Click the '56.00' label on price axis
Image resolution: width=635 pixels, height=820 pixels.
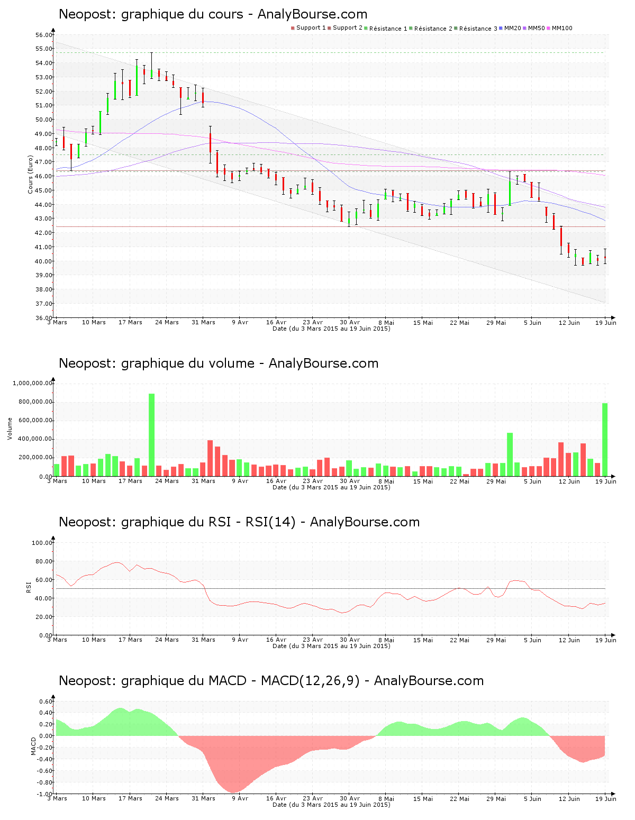click(x=44, y=35)
